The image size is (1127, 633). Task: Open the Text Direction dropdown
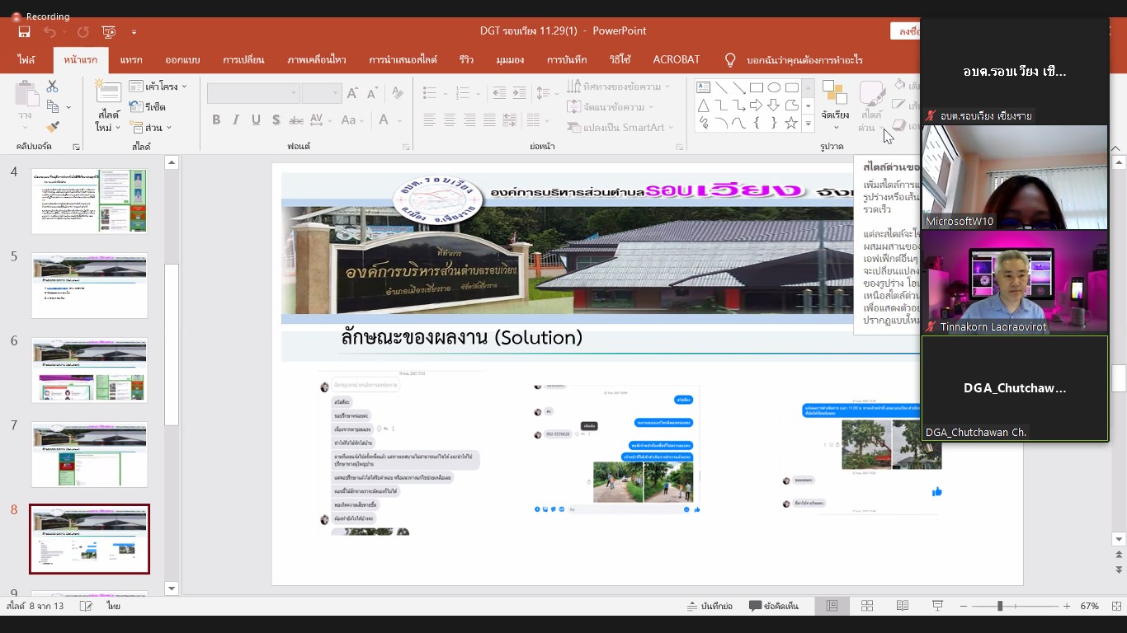619,87
